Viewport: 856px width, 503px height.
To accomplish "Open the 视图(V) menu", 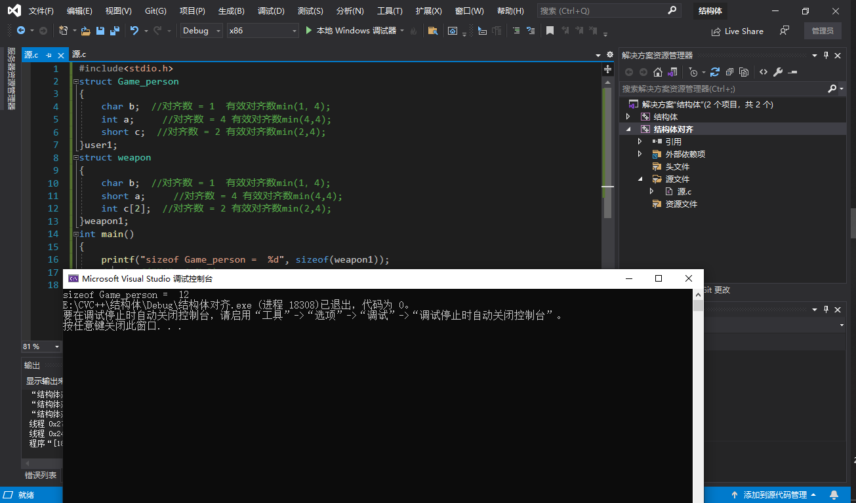I will click(x=118, y=11).
